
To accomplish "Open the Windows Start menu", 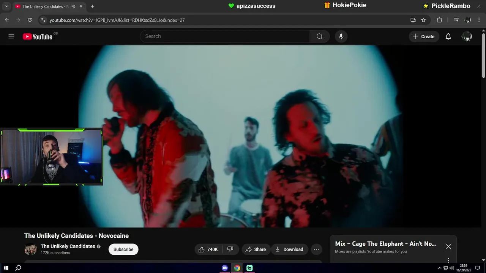I will 6,268.
